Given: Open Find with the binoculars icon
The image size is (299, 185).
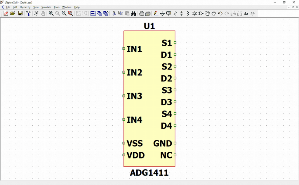Looking at the screenshot, I should (133, 13).
